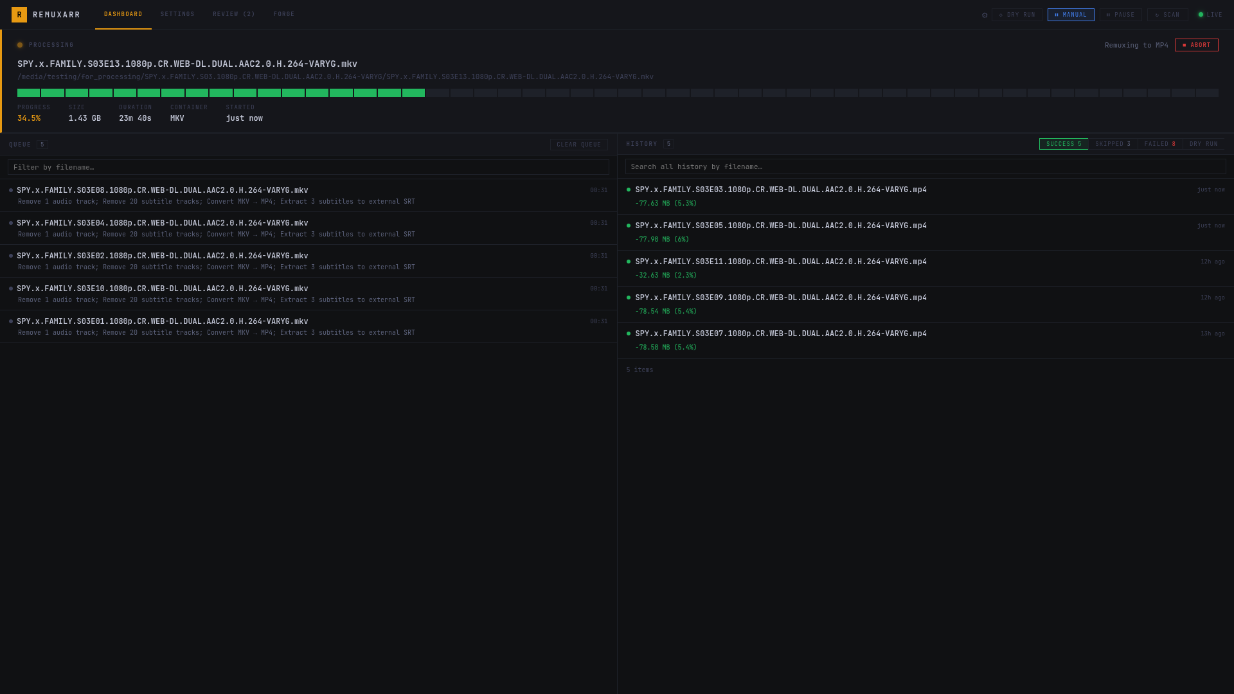Image resolution: width=1234 pixels, height=694 pixels.
Task: Pause processing with the Pause button
Action: pyautogui.click(x=1121, y=15)
